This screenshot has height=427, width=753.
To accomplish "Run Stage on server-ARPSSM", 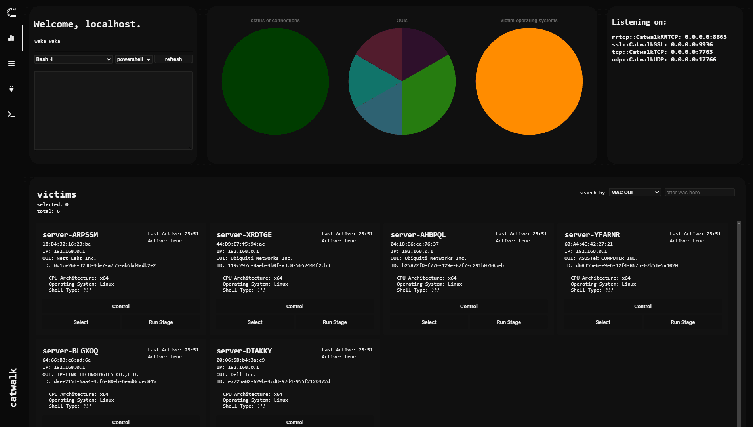I will point(160,322).
